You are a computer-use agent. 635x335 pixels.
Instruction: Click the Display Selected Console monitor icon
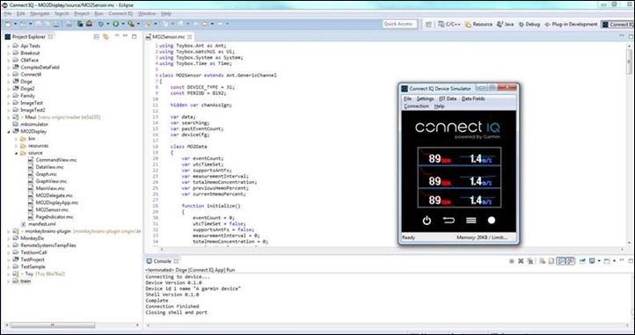[592, 261]
